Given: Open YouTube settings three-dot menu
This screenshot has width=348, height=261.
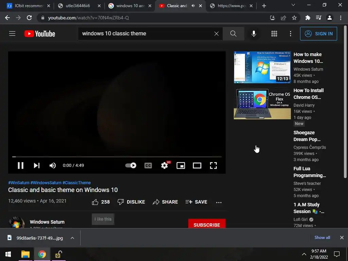Looking at the screenshot, I should click(x=290, y=34).
